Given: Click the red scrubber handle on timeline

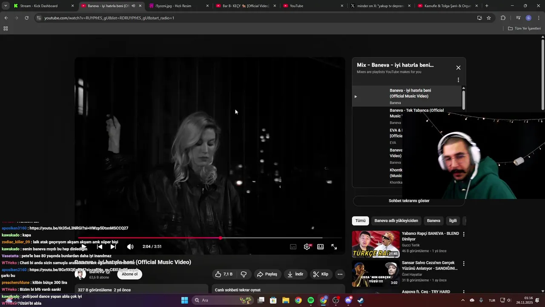Looking at the screenshot, I should (x=221, y=238).
